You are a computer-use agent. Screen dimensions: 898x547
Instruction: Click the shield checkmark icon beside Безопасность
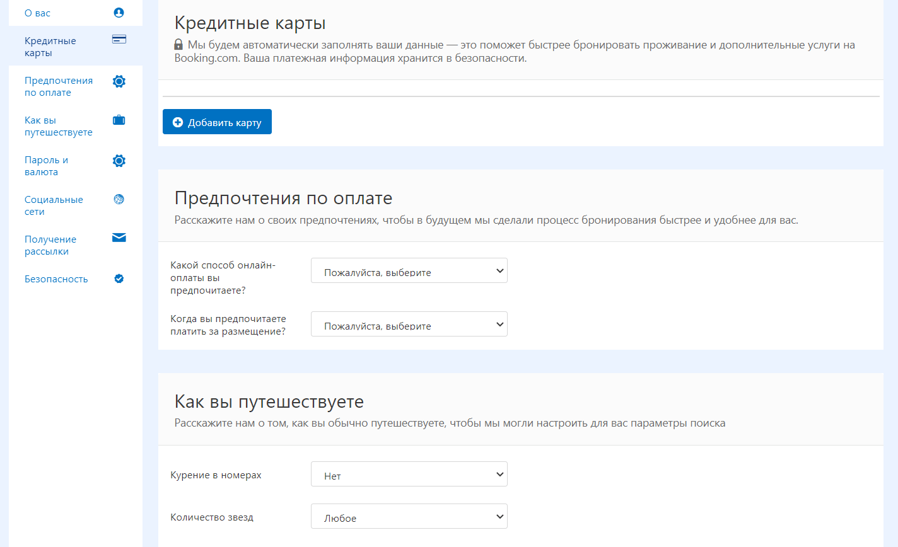pyautogui.click(x=119, y=279)
